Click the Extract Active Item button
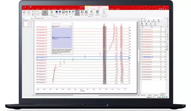 36,13
